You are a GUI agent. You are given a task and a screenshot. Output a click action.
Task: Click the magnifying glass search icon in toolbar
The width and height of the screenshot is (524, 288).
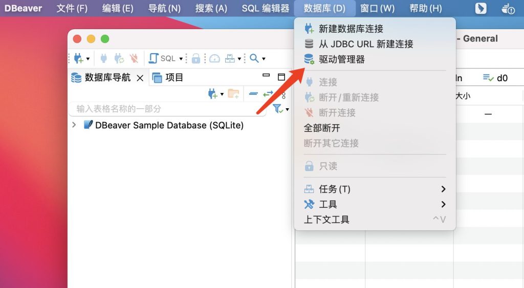click(254, 58)
